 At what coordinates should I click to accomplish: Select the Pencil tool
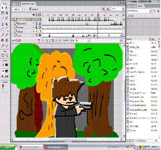(x=3, y=35)
